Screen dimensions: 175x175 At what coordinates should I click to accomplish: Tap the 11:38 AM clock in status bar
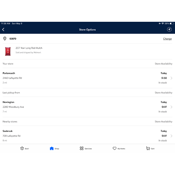coord(5,24)
